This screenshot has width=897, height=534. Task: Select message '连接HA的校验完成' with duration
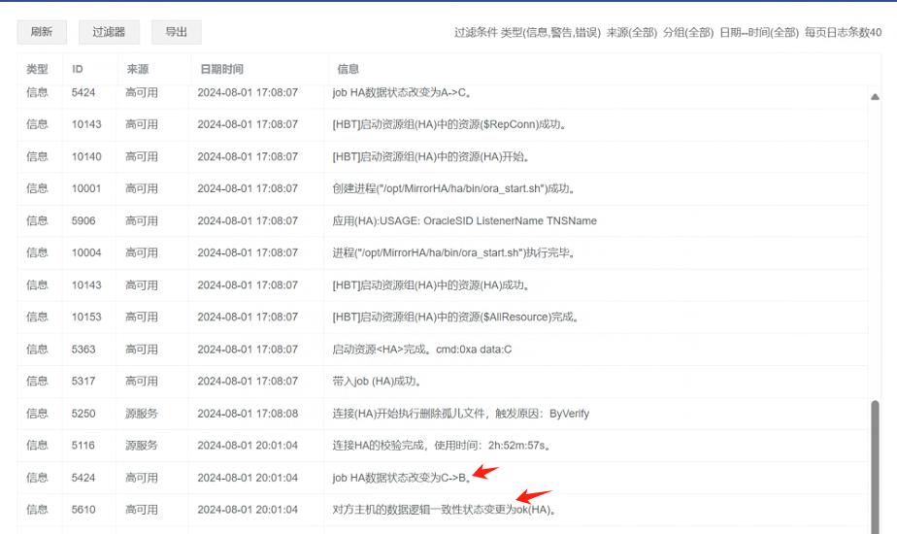pyautogui.click(x=443, y=446)
